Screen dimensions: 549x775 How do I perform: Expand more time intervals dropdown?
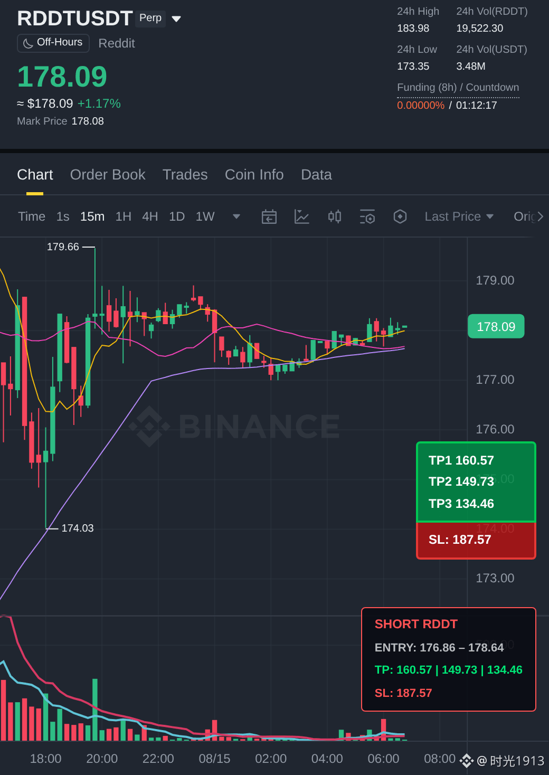click(x=236, y=216)
